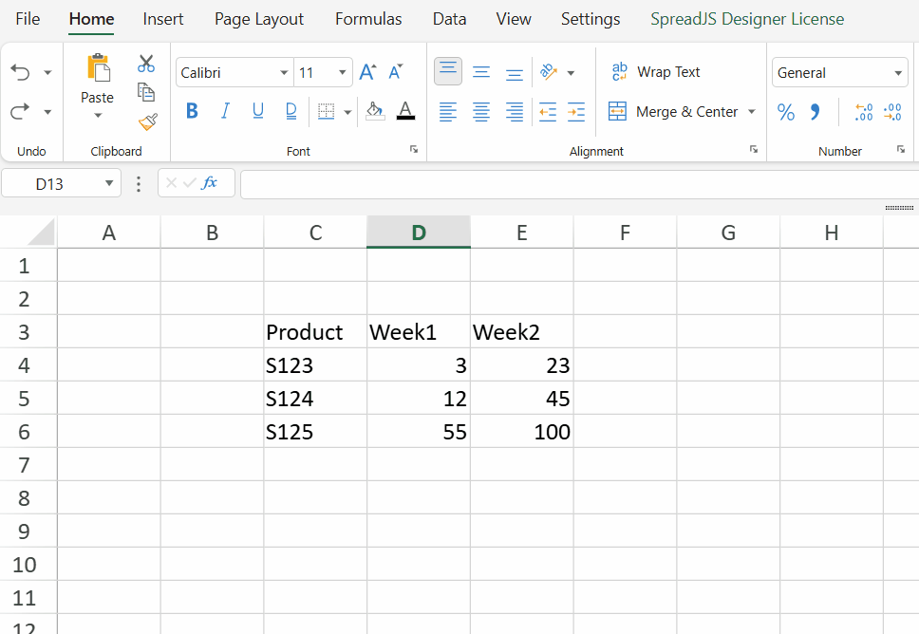
Task: Toggle Wrap Text
Action: tap(655, 72)
